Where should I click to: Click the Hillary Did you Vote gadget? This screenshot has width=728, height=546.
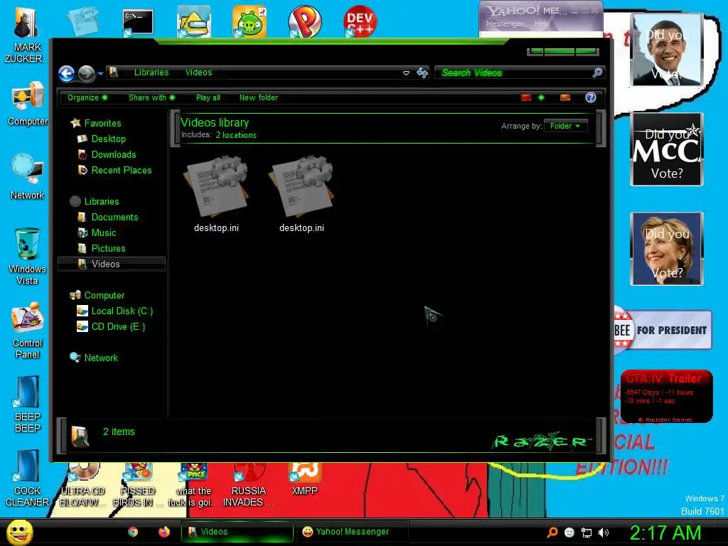click(667, 249)
